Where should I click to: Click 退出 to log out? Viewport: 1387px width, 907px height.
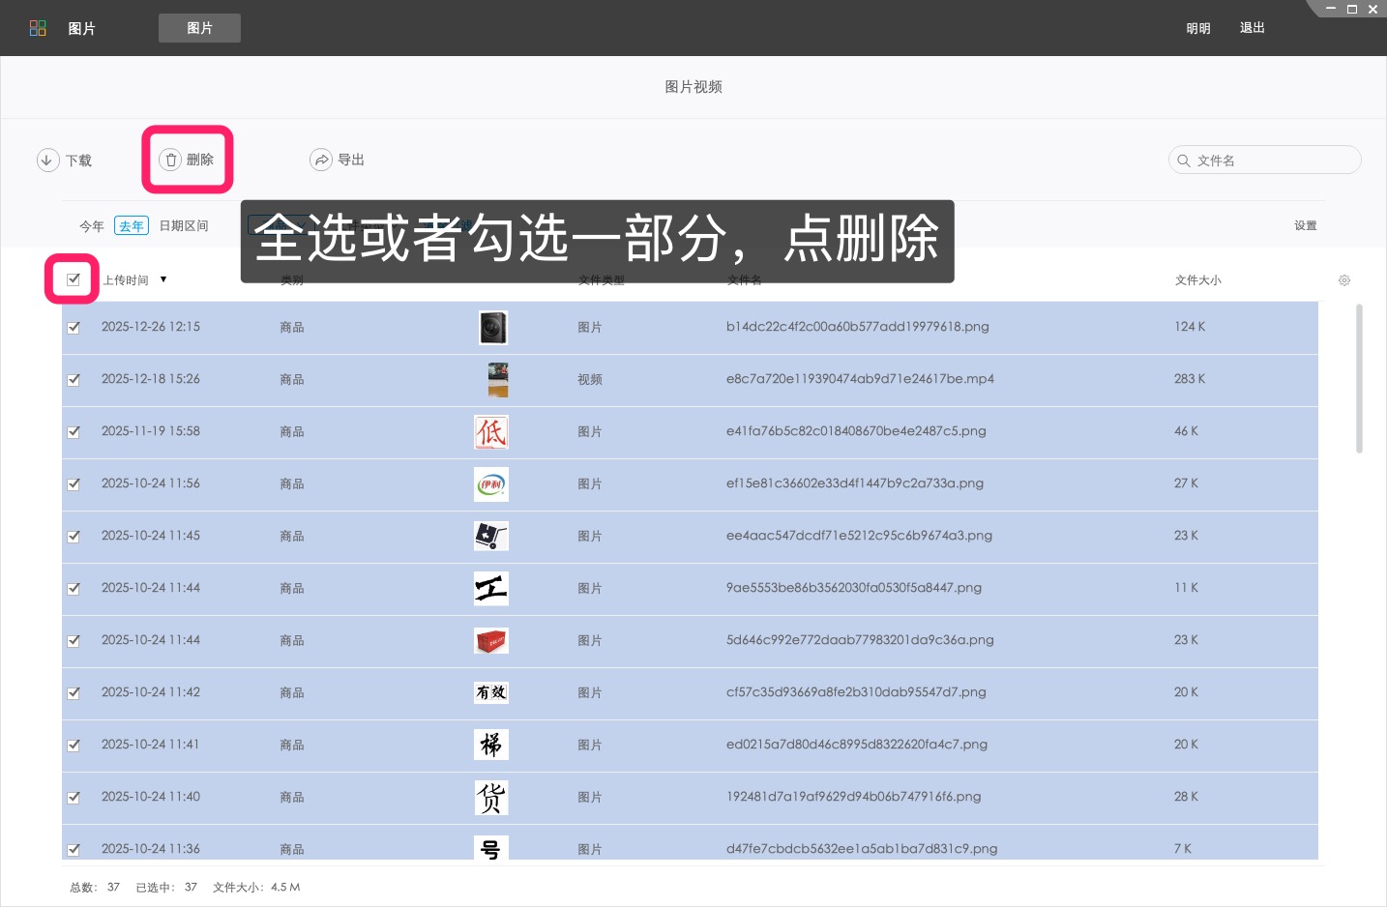(x=1253, y=28)
